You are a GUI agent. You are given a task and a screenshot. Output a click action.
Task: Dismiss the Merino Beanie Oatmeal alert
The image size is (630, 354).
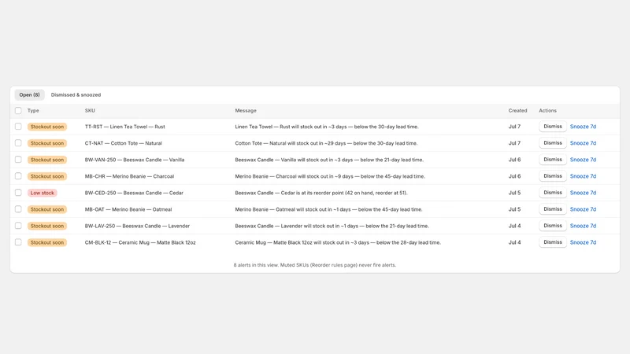click(553, 209)
